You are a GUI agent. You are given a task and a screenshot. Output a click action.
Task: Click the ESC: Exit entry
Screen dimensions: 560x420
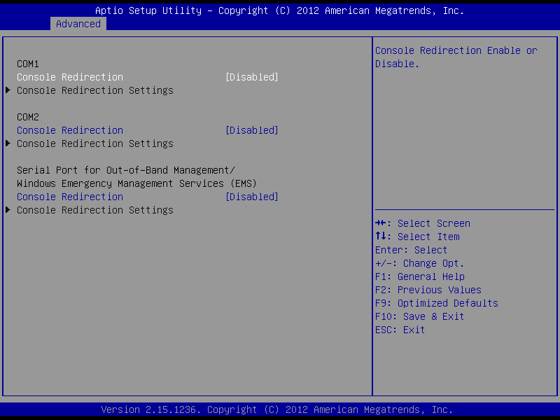point(400,330)
